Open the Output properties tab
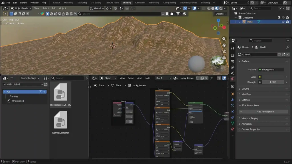Image resolution: width=292 pixels, height=164 pixels. click(x=233, y=61)
